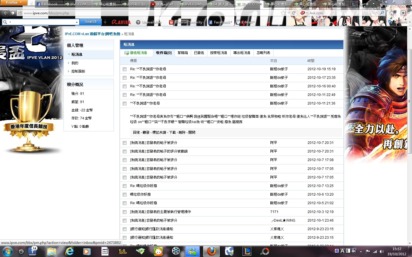Reload the page with refresh icon
Screen dimensions: 412x257
[294, 13]
